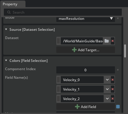Open the Velocity_0 field dropdown chevron
This screenshot has width=128, height=114.
(107, 80)
